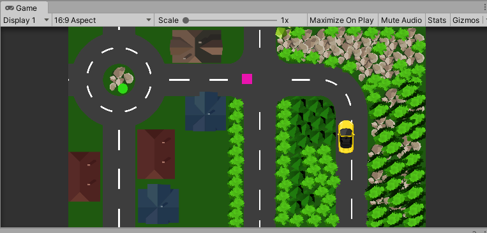Open the Display 1 dropdown
487x233 pixels.
coord(26,20)
